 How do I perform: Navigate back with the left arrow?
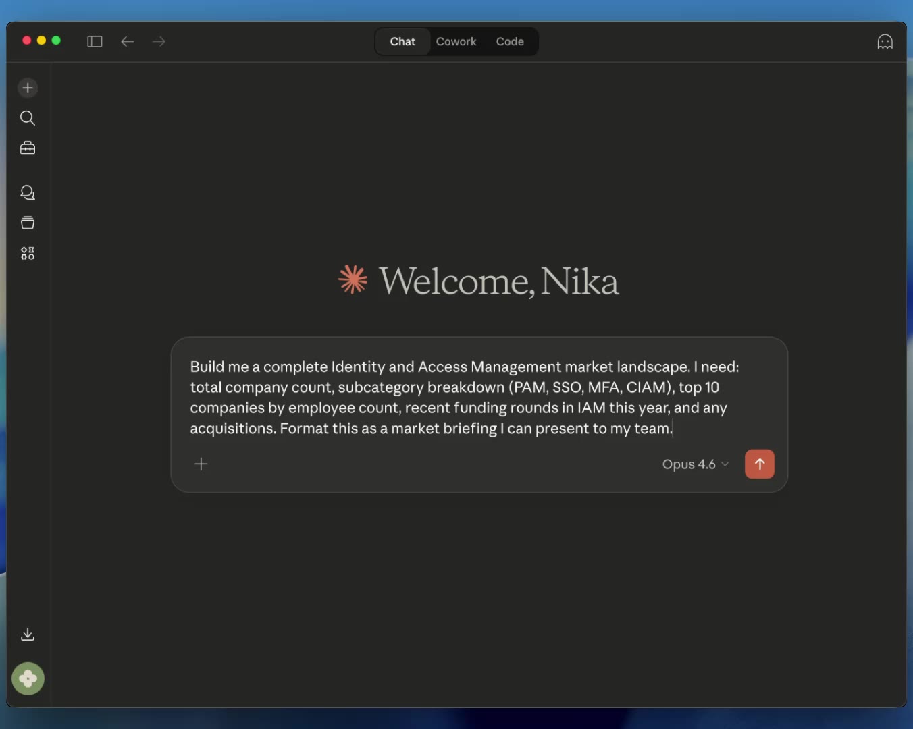(128, 42)
